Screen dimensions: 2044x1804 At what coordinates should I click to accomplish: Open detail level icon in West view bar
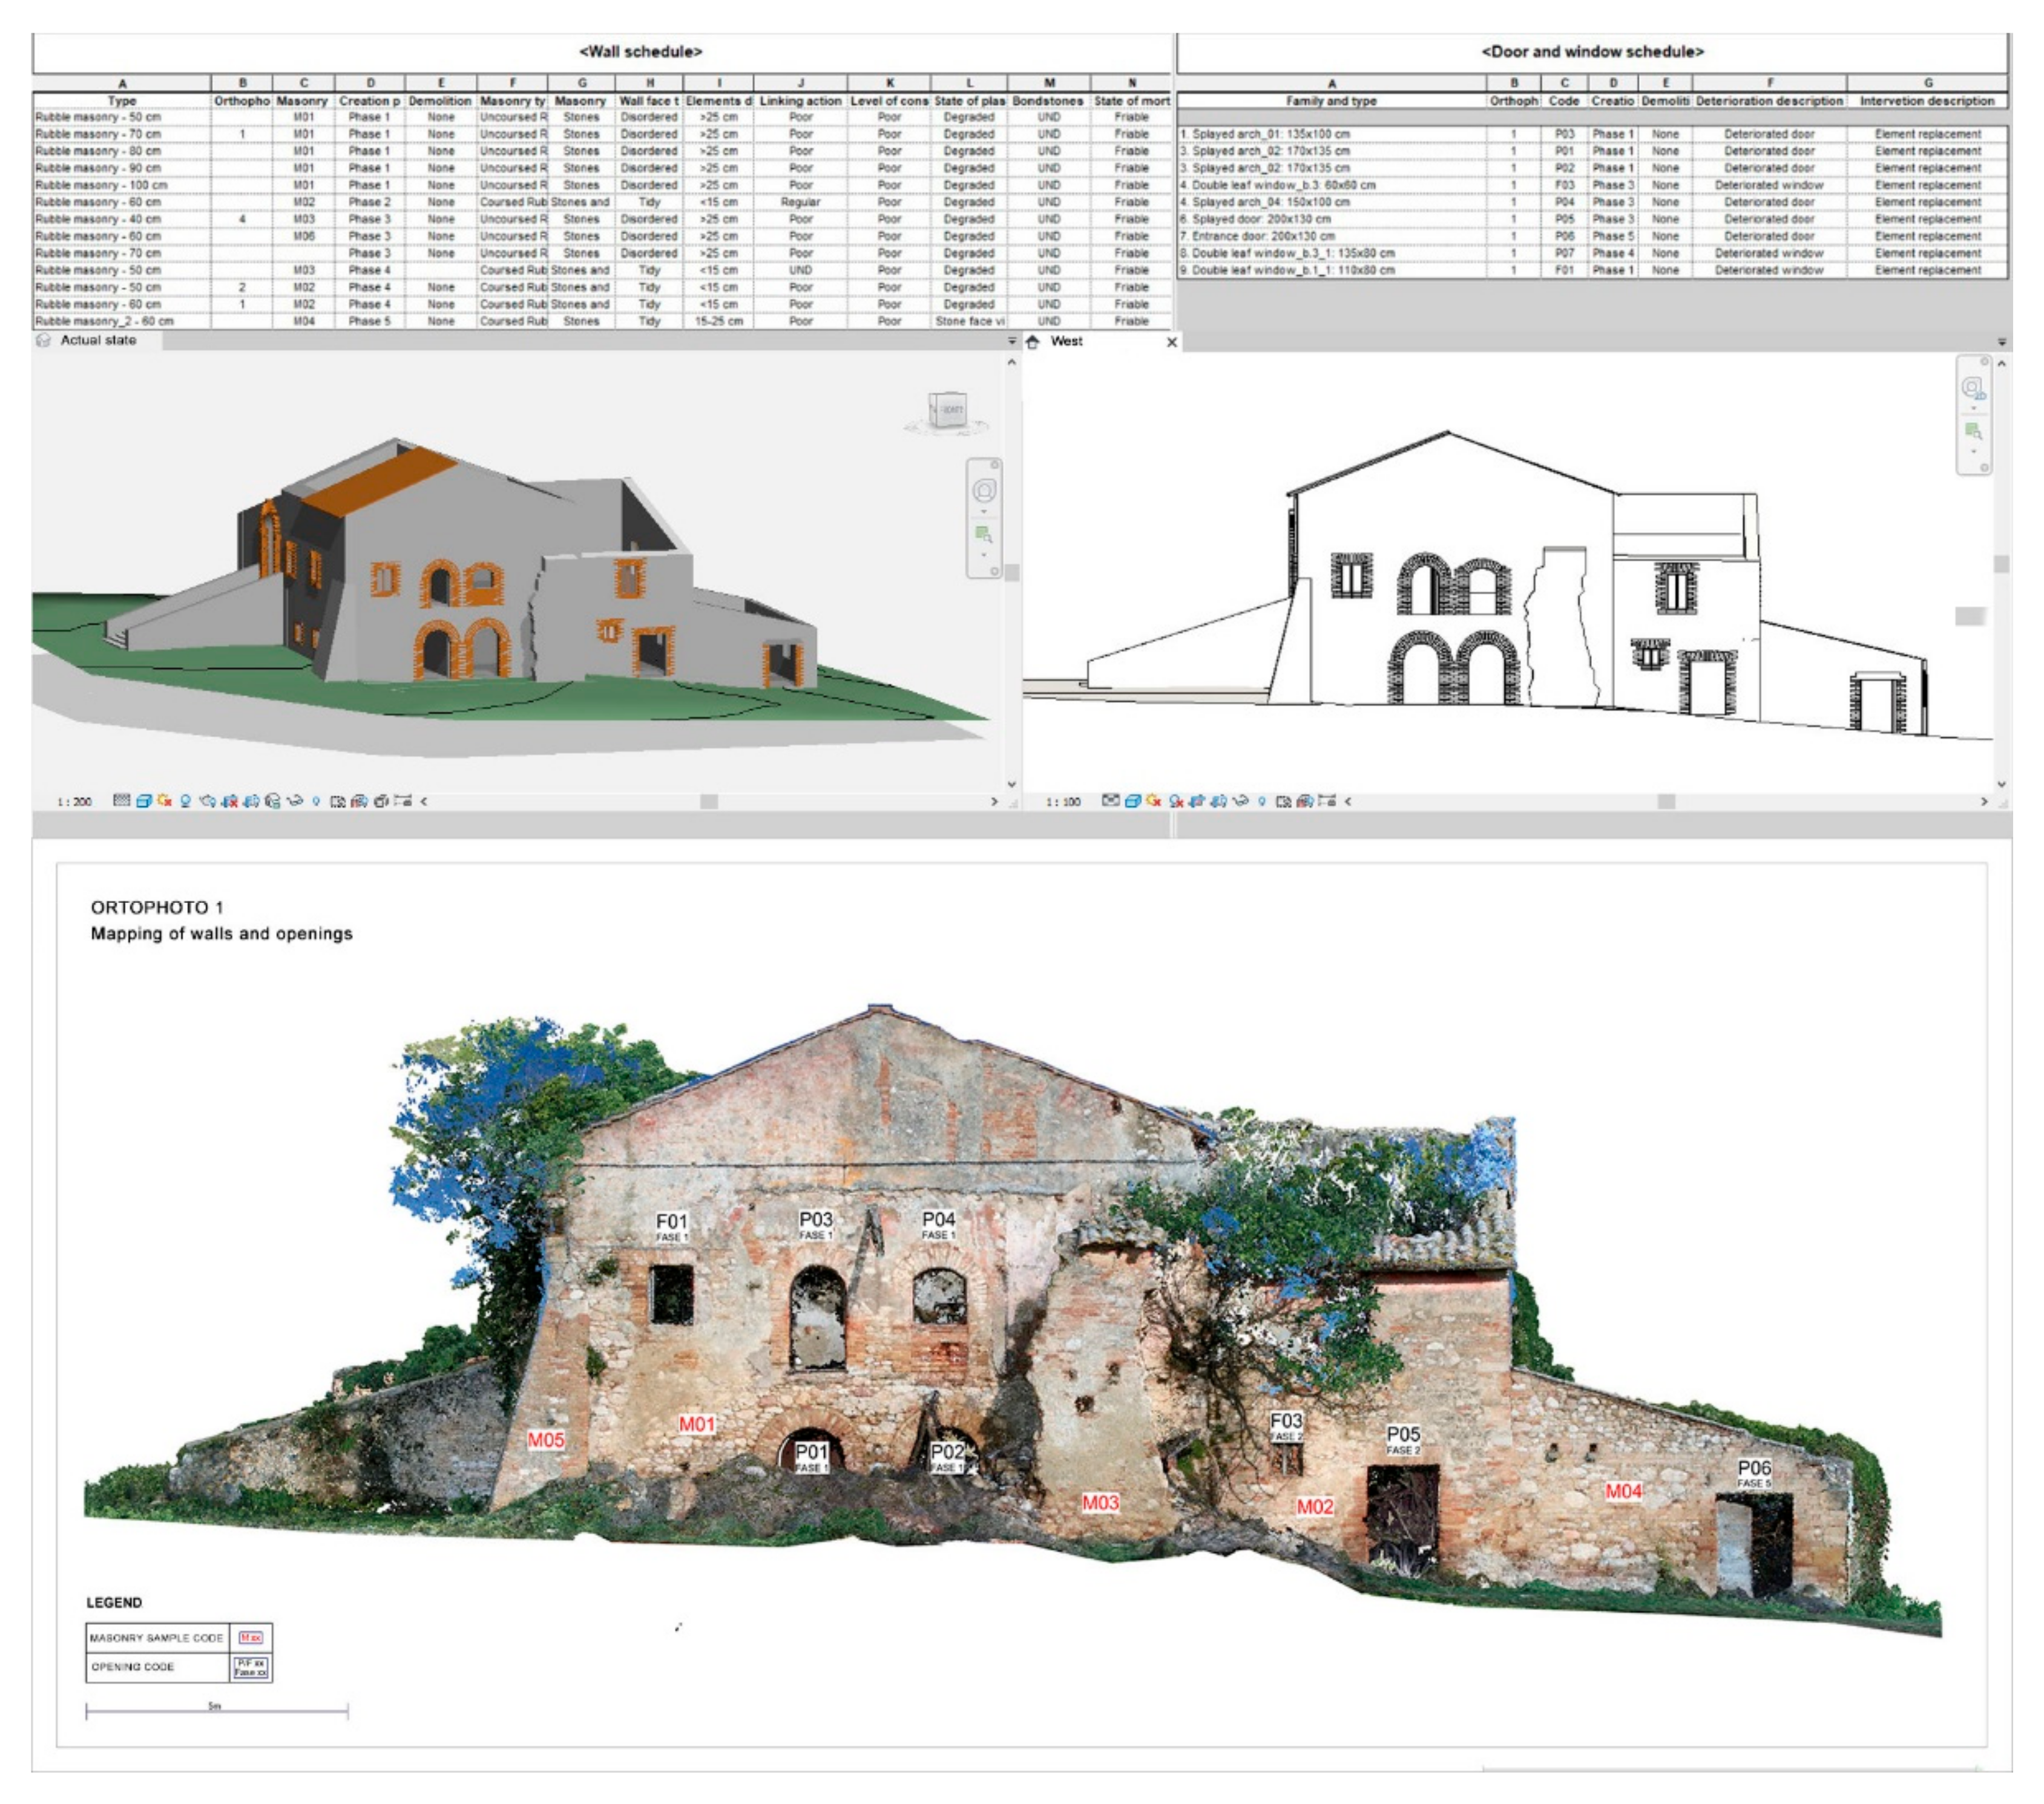[1110, 802]
